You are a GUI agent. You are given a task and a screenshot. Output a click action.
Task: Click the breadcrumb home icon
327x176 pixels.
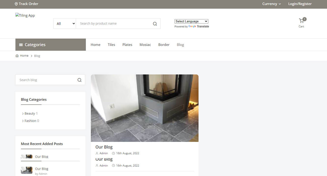click(x=17, y=56)
